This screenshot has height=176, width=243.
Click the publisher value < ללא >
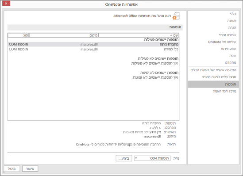tap(155, 128)
